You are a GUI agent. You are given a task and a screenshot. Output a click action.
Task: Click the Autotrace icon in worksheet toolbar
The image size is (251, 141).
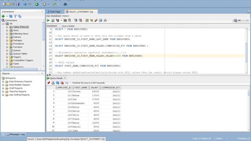tap(65, 20)
